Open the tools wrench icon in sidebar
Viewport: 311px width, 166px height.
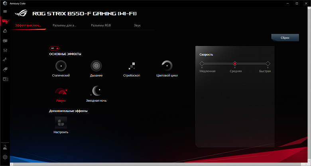click(x=5, y=60)
